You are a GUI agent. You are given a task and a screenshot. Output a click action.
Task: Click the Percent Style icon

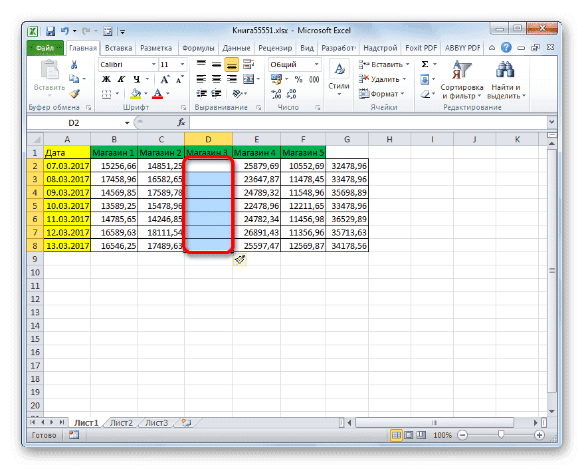point(298,78)
